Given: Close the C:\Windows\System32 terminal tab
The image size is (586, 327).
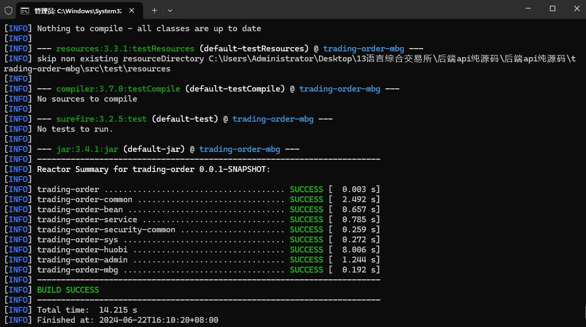Looking at the screenshot, I should tap(131, 11).
